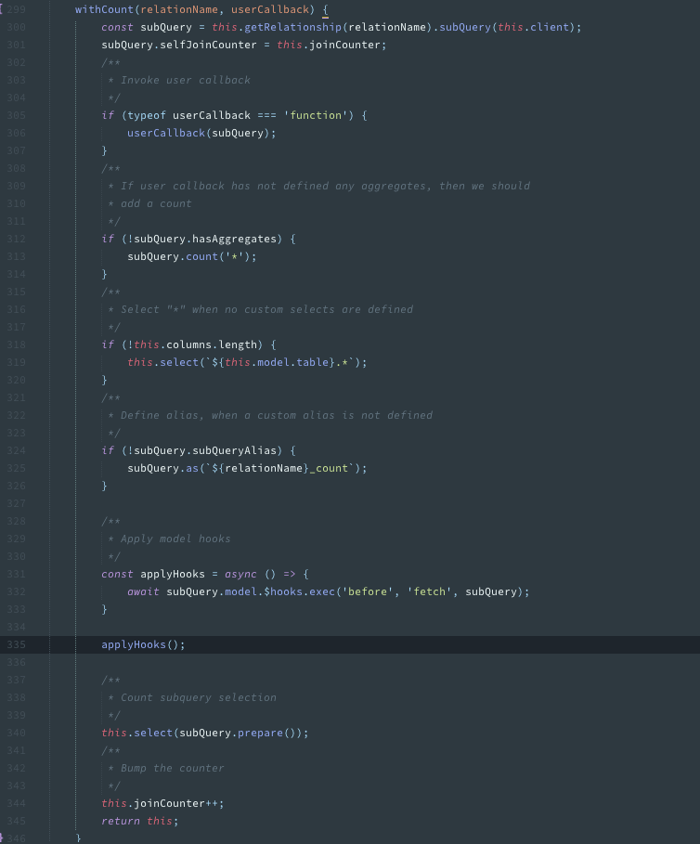This screenshot has height=844, width=700.
Task: Click this.client argument on line 300
Action: pyautogui.click(x=534, y=28)
